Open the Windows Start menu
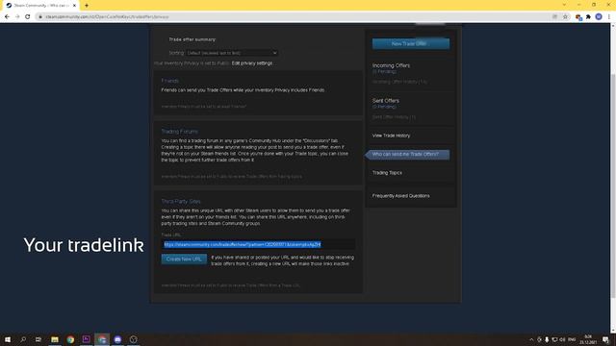Screen dimensions: 616x346 (8, 339)
